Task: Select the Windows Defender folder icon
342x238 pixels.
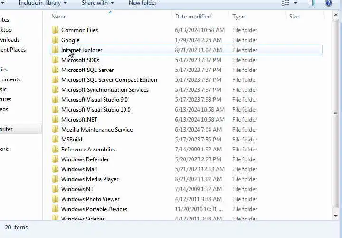Action: pyautogui.click(x=56, y=159)
